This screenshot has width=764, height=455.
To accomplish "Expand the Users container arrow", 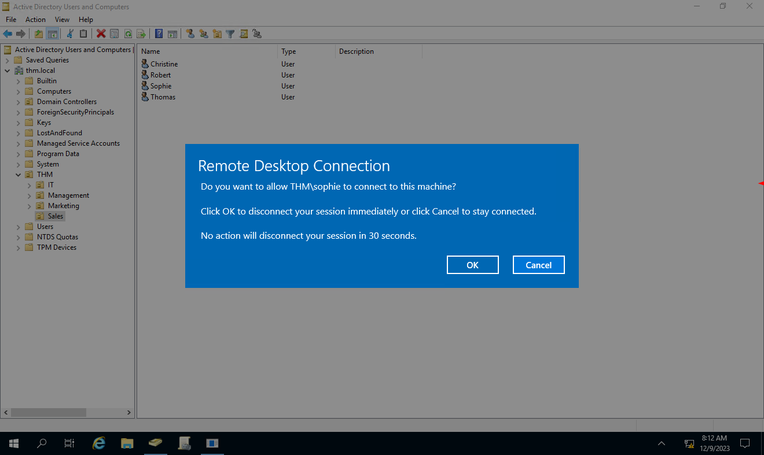I will click(18, 227).
